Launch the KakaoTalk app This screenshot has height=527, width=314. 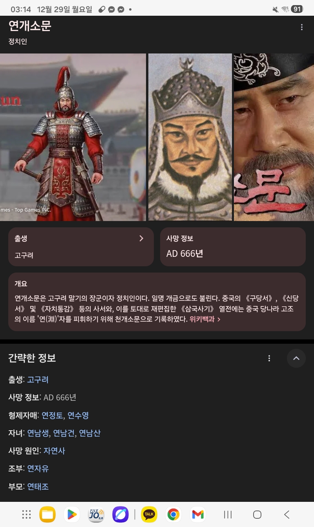coord(149,514)
